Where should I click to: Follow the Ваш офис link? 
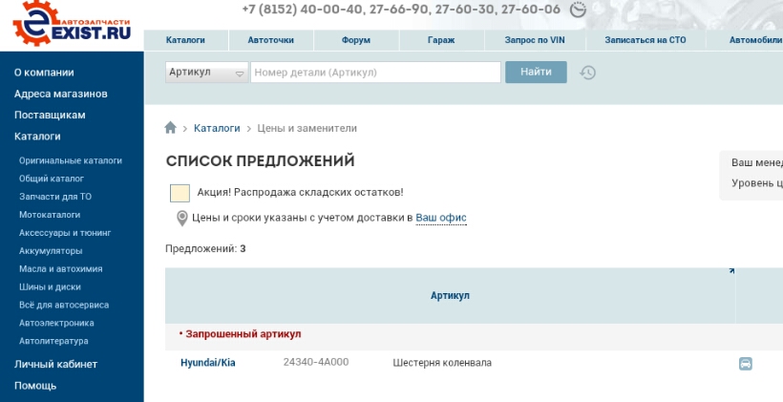pyautogui.click(x=440, y=218)
